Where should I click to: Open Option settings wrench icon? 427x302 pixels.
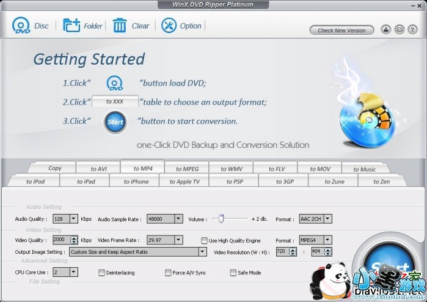tap(169, 26)
